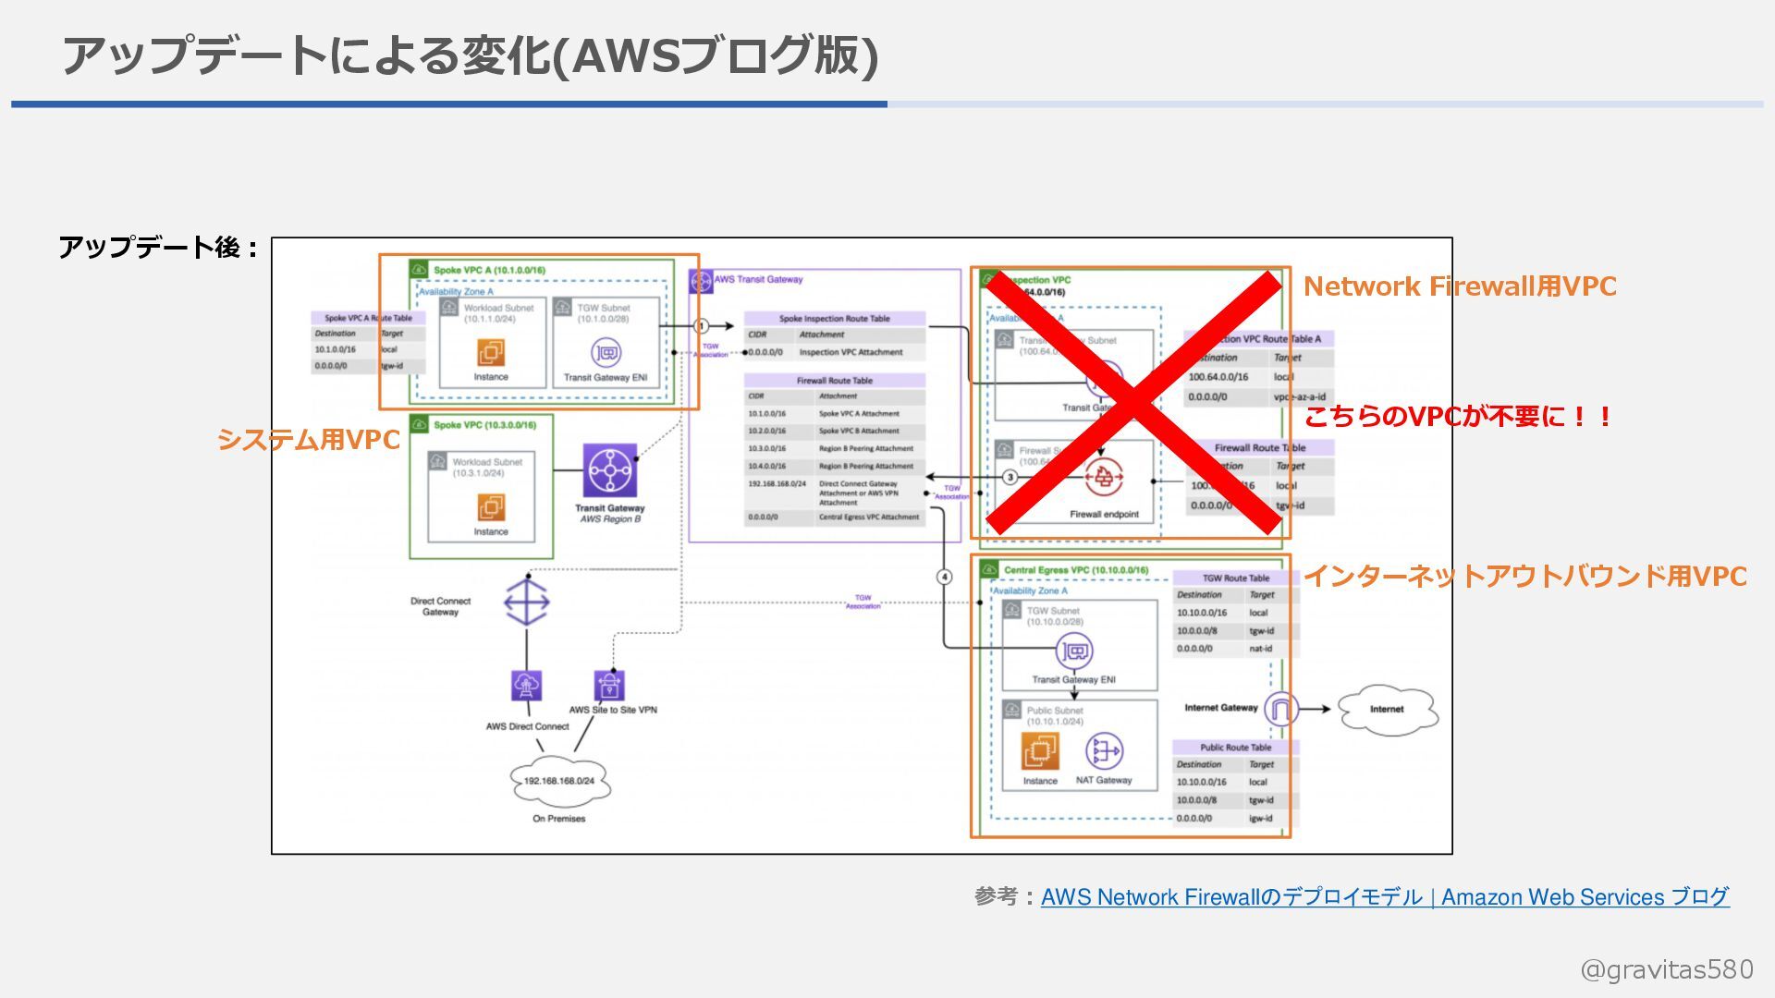Click the vpce-az-a-id target cell
This screenshot has width=1775, height=998.
[1300, 397]
